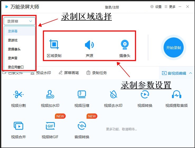Click the 万能录屏大师 app logo

click(6, 7)
